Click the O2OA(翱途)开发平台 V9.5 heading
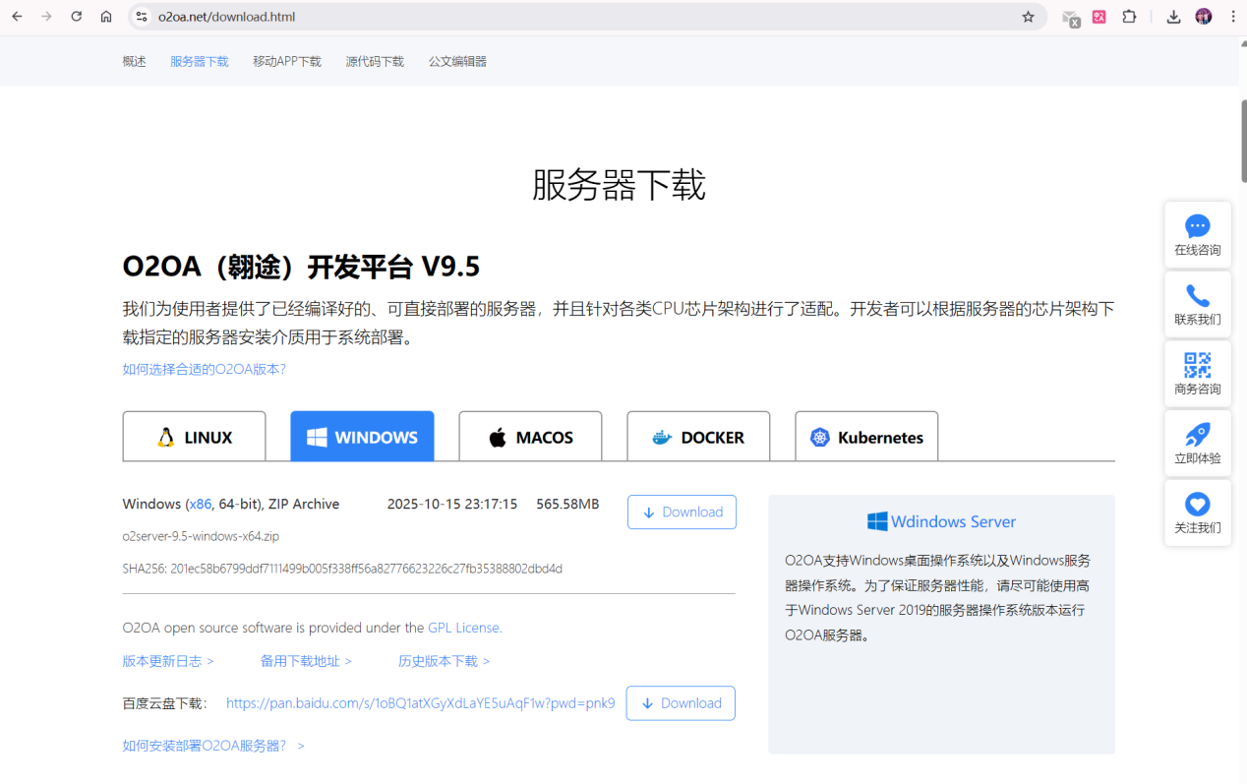The width and height of the screenshot is (1247, 784). (x=301, y=267)
